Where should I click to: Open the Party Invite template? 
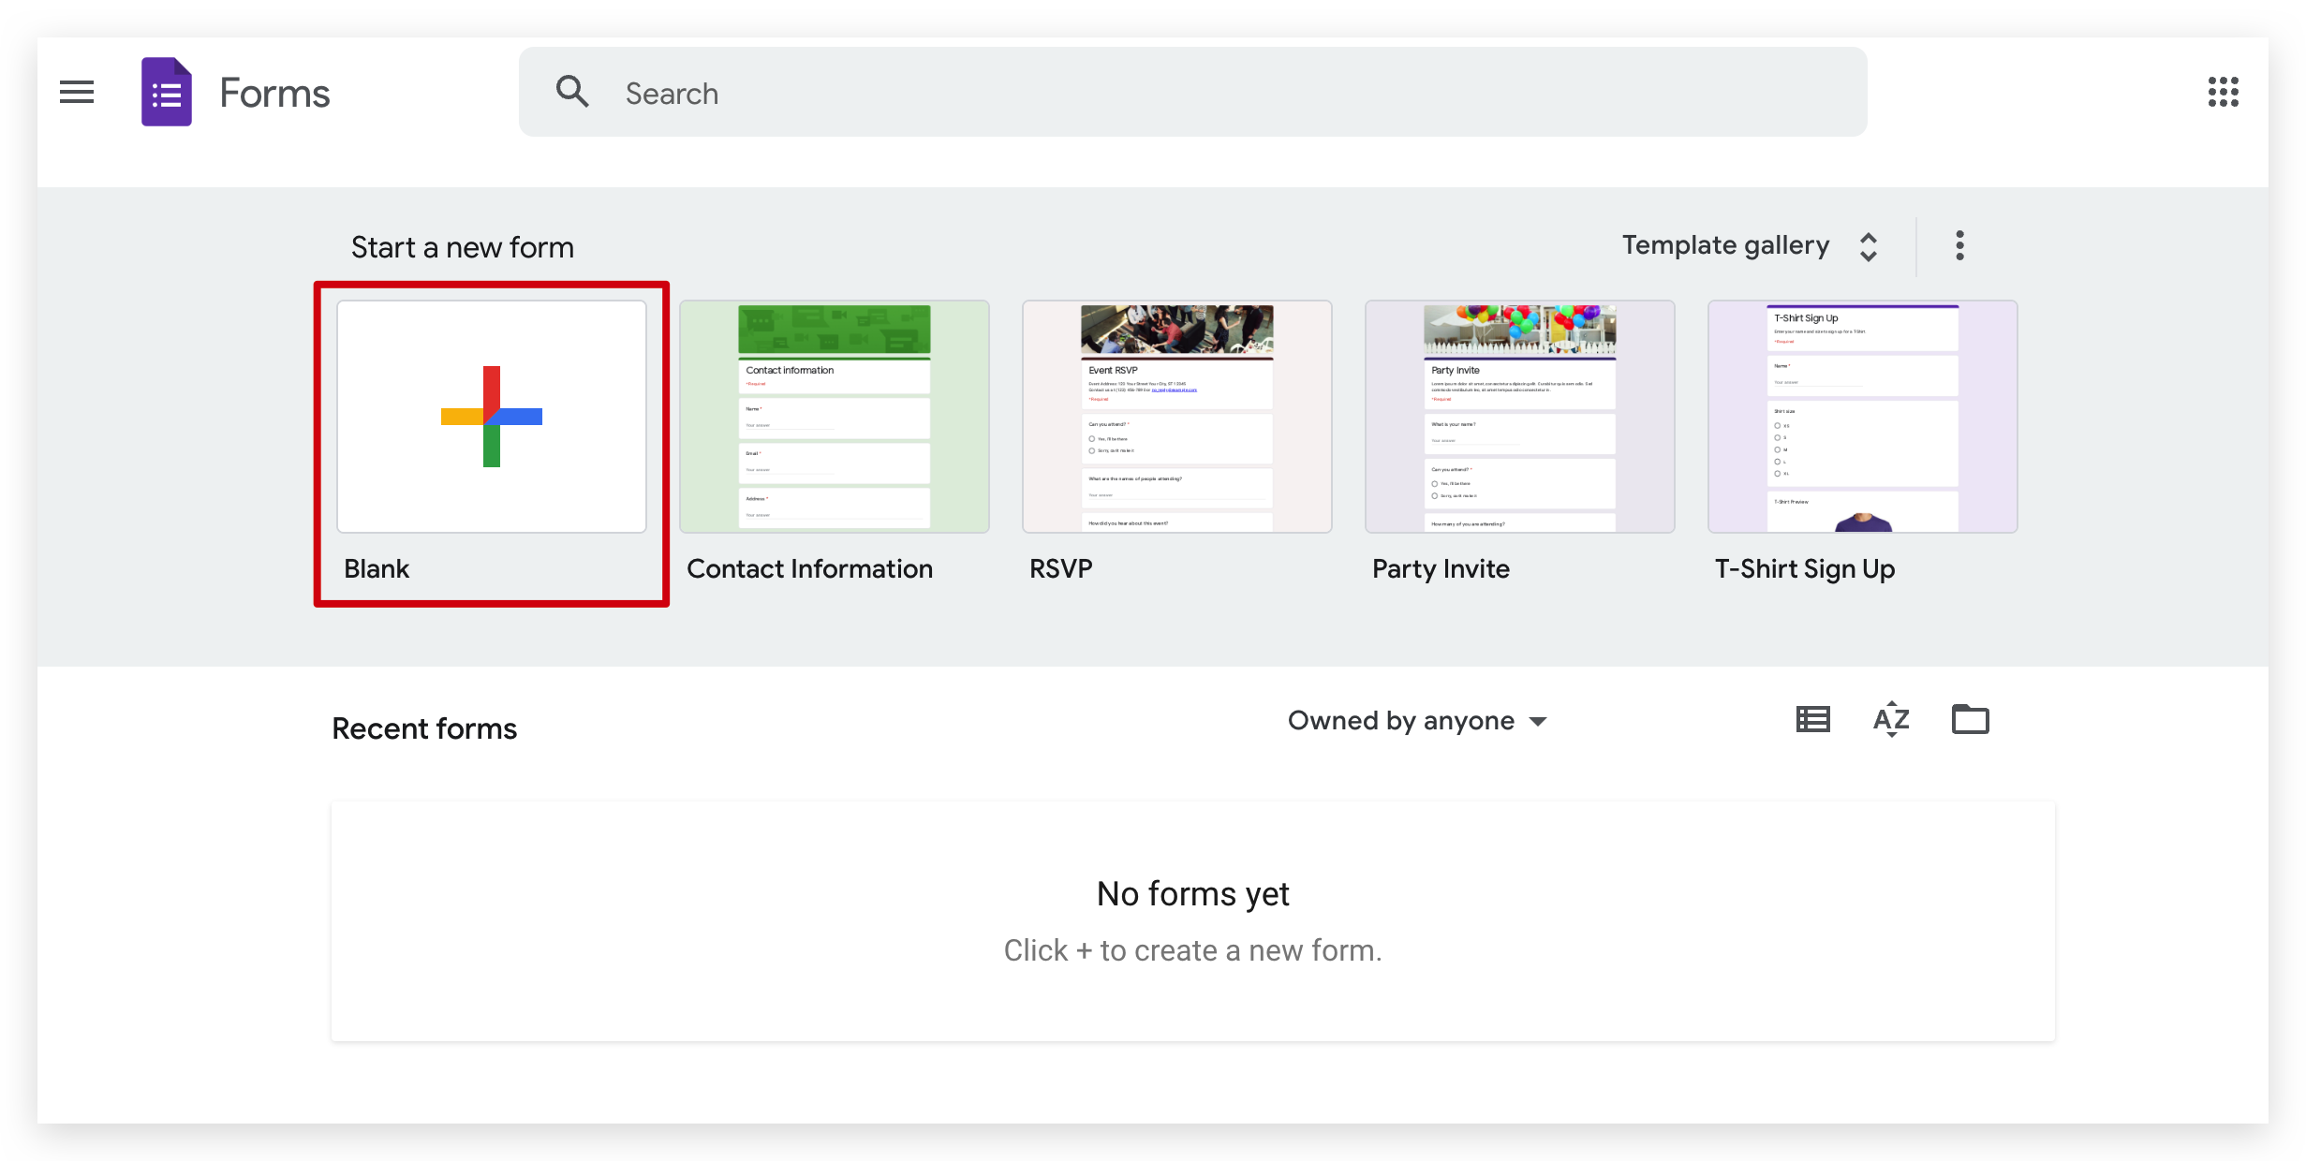[1520, 417]
